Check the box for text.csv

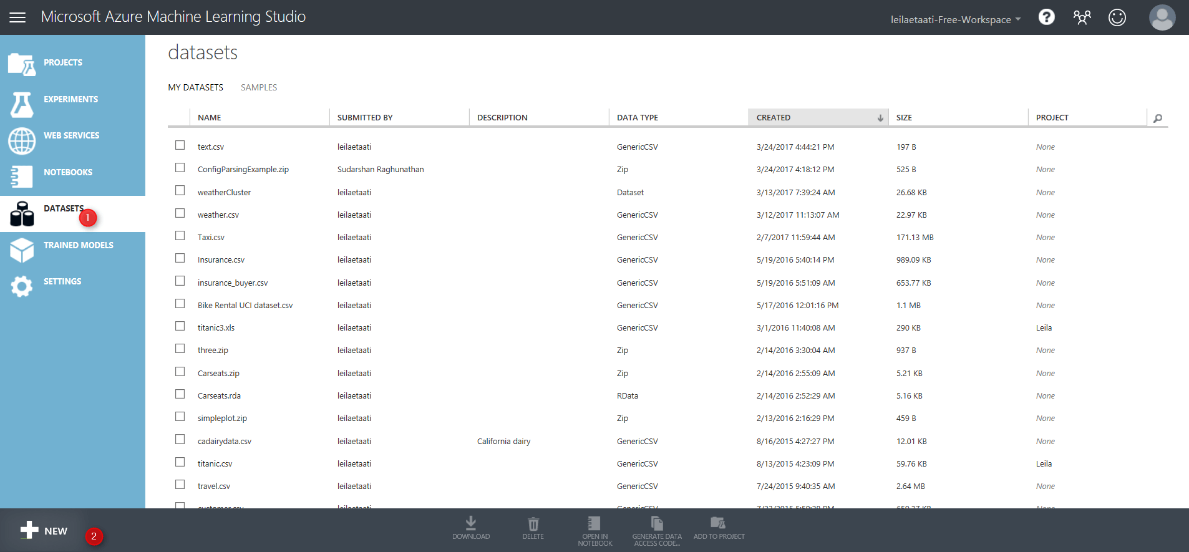(180, 145)
